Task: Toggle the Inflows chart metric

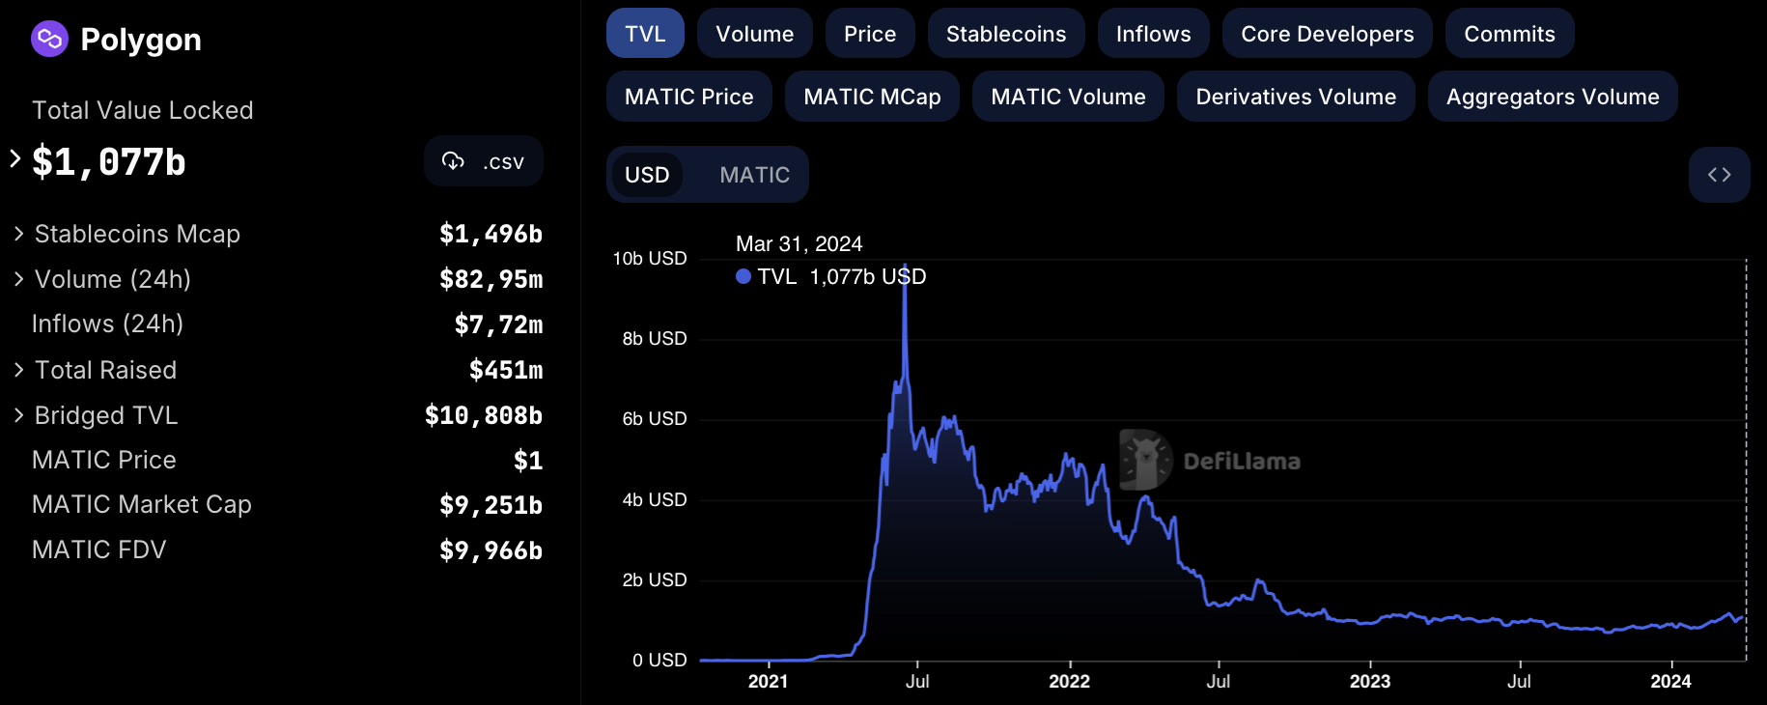Action: point(1154,34)
